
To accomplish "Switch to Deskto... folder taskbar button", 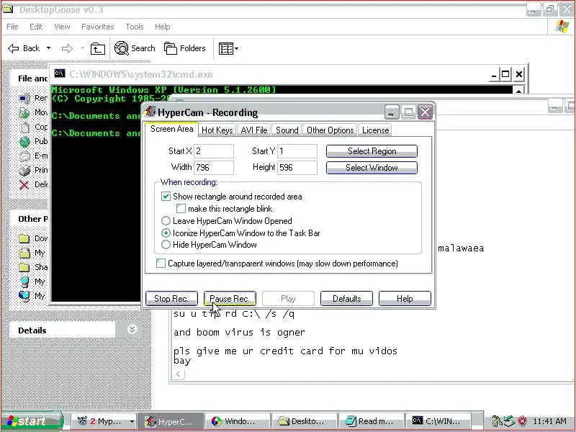I will click(x=304, y=421).
